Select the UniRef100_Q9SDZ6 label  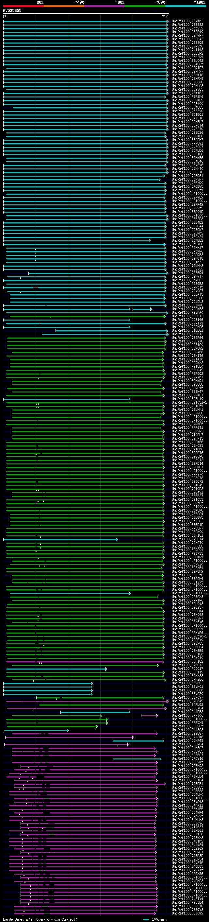click(x=187, y=133)
